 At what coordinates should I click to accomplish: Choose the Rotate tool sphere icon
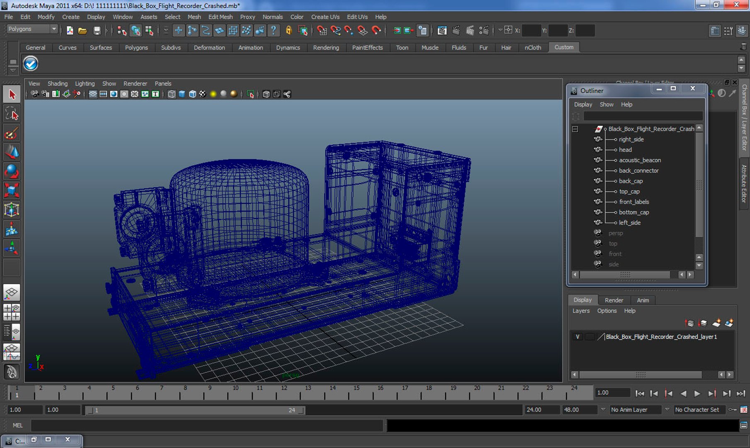click(x=12, y=171)
